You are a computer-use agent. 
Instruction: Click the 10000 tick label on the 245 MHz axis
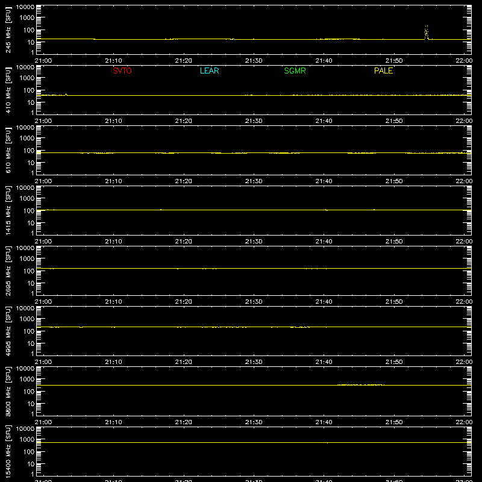tap(25, 7)
